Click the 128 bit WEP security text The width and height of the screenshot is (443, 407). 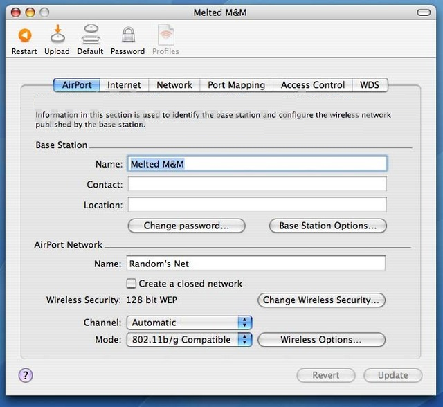point(152,300)
